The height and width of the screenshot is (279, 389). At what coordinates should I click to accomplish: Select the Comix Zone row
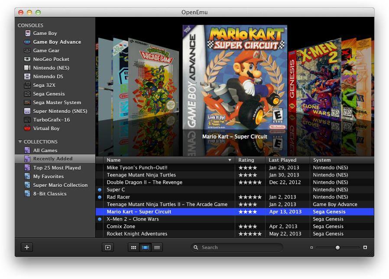[235, 227]
